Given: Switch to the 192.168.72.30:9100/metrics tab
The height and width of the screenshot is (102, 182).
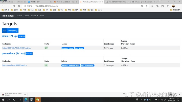Looking at the screenshot, I should click(117, 2).
